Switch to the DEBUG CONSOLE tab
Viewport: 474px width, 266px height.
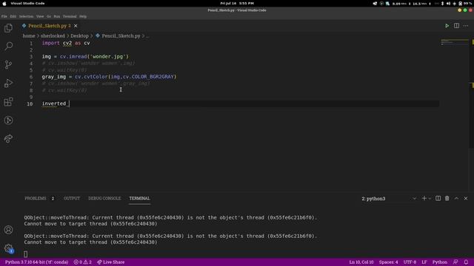104,199
